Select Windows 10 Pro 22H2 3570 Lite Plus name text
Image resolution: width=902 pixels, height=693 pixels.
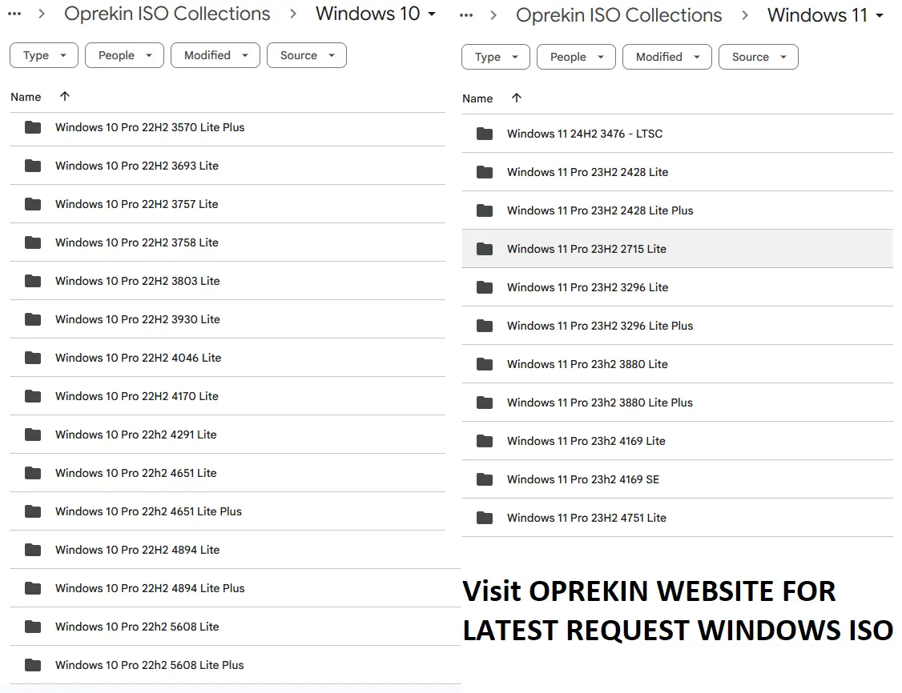150,127
